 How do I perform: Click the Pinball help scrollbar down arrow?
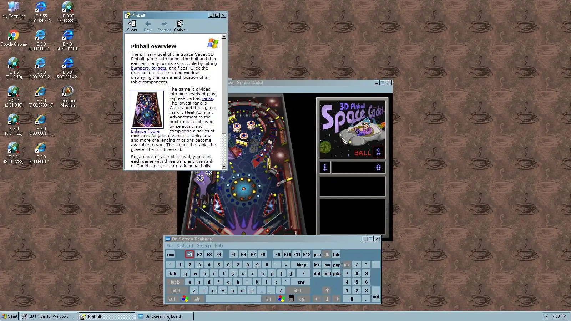tap(224, 167)
